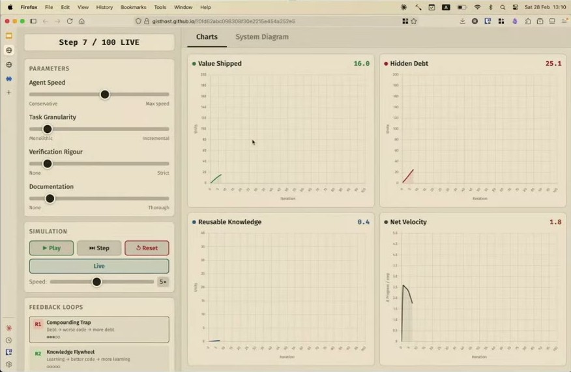Click the Hidden Debt chart
The height and width of the screenshot is (372, 571).
point(473,130)
